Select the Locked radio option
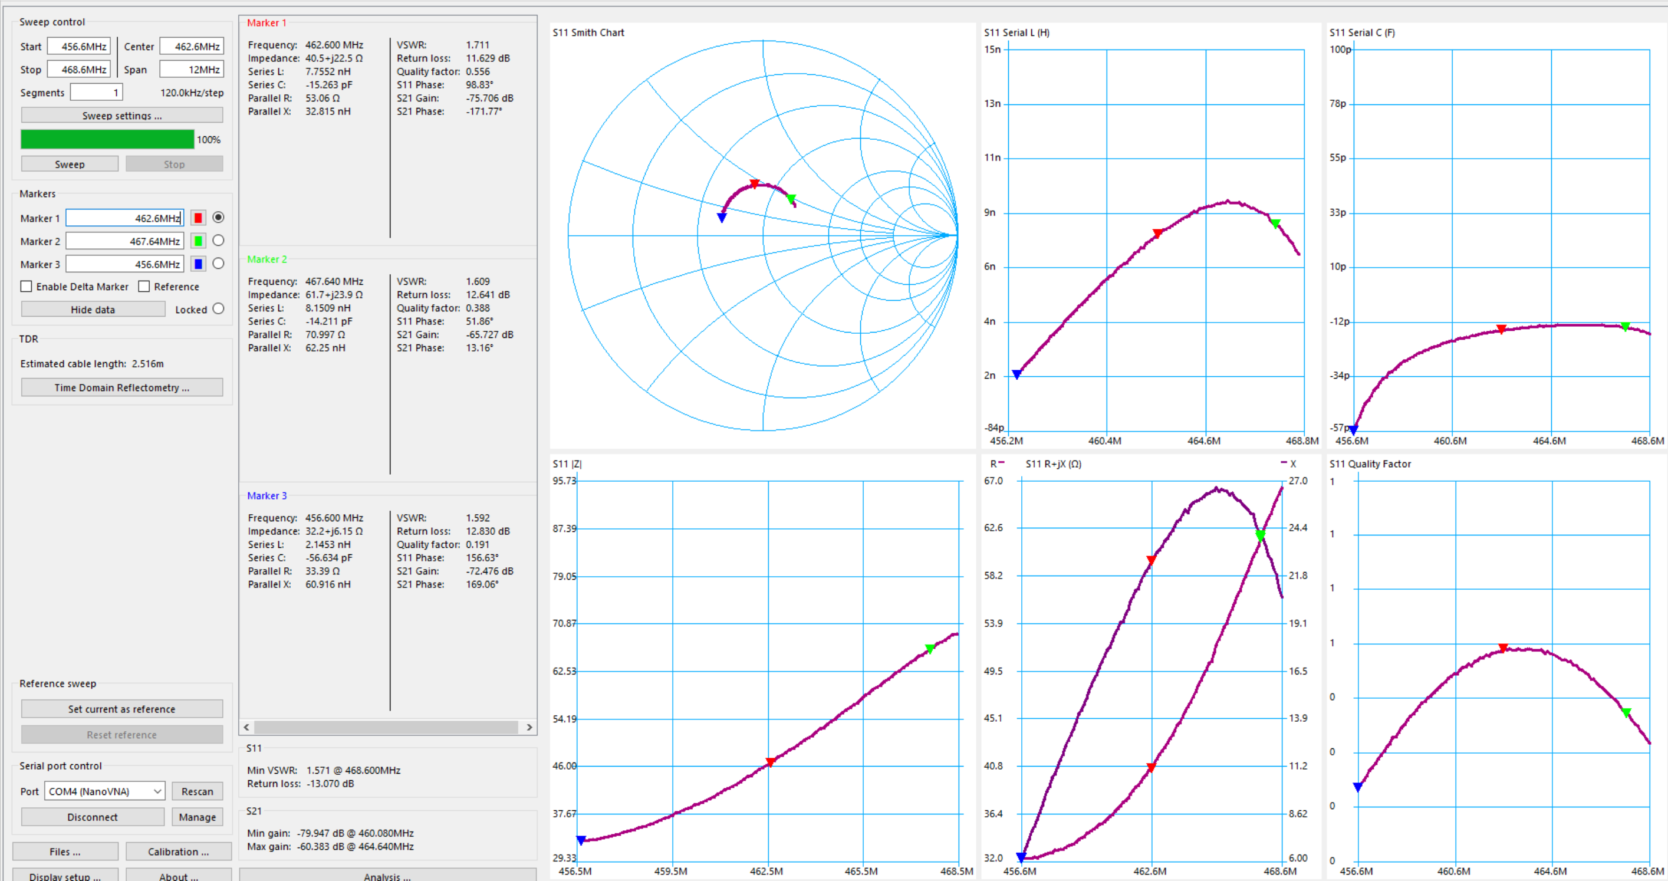This screenshot has height=881, width=1668. (x=218, y=309)
